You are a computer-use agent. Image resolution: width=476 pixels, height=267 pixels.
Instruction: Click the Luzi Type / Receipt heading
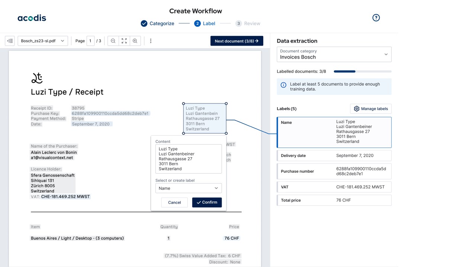(67, 92)
